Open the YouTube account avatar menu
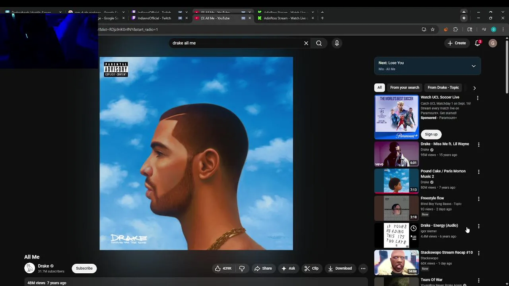 (493, 43)
